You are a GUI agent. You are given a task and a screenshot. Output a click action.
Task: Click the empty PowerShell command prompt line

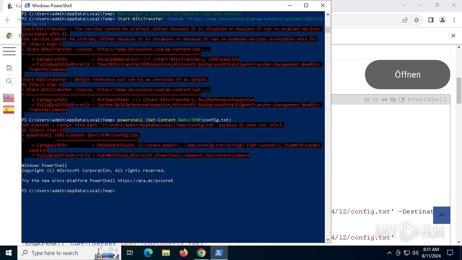[68, 191]
